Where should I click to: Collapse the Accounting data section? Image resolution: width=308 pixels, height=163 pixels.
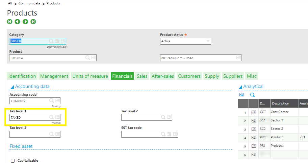pos(12,87)
